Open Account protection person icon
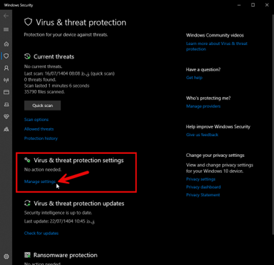 [x=6, y=68]
